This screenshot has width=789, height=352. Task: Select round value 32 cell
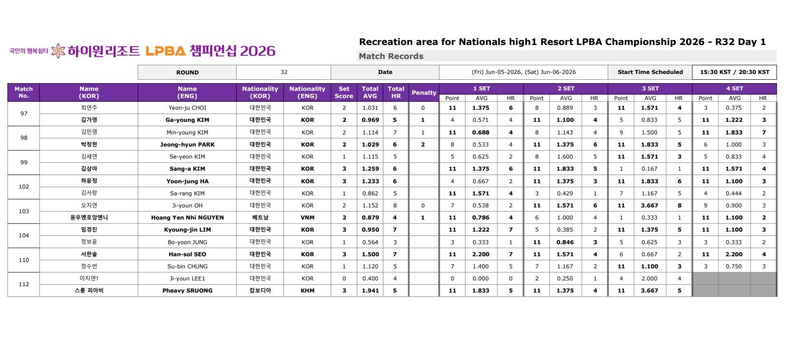[284, 72]
